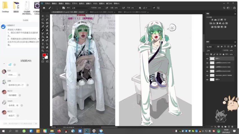Add a Brightness/Contrast adjustment

click(212, 20)
